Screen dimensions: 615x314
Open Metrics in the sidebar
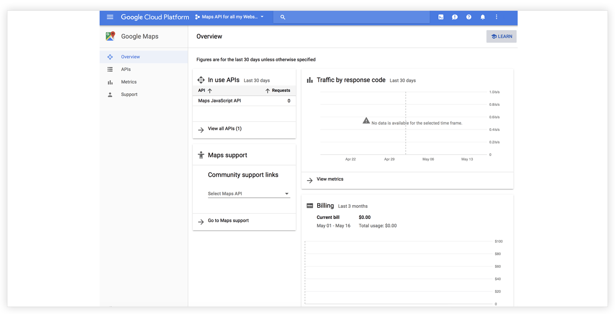click(129, 82)
